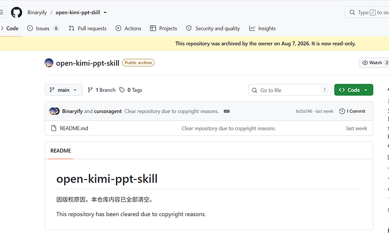Screen dimensions: 389x233
Task: Click the Security shield icon
Action: 189,28
